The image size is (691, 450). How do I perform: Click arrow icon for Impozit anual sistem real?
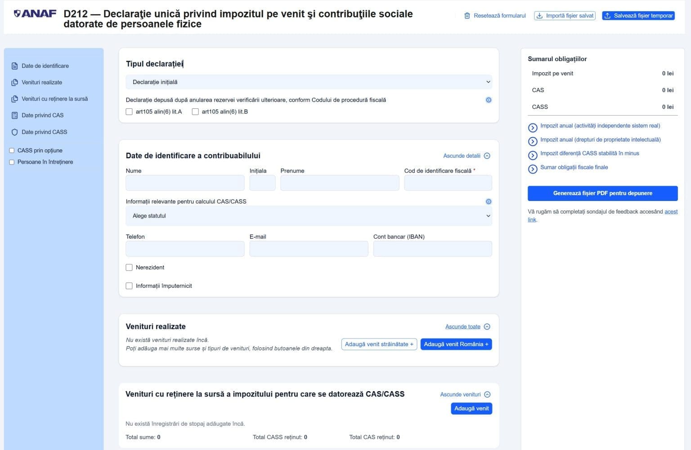533,128
